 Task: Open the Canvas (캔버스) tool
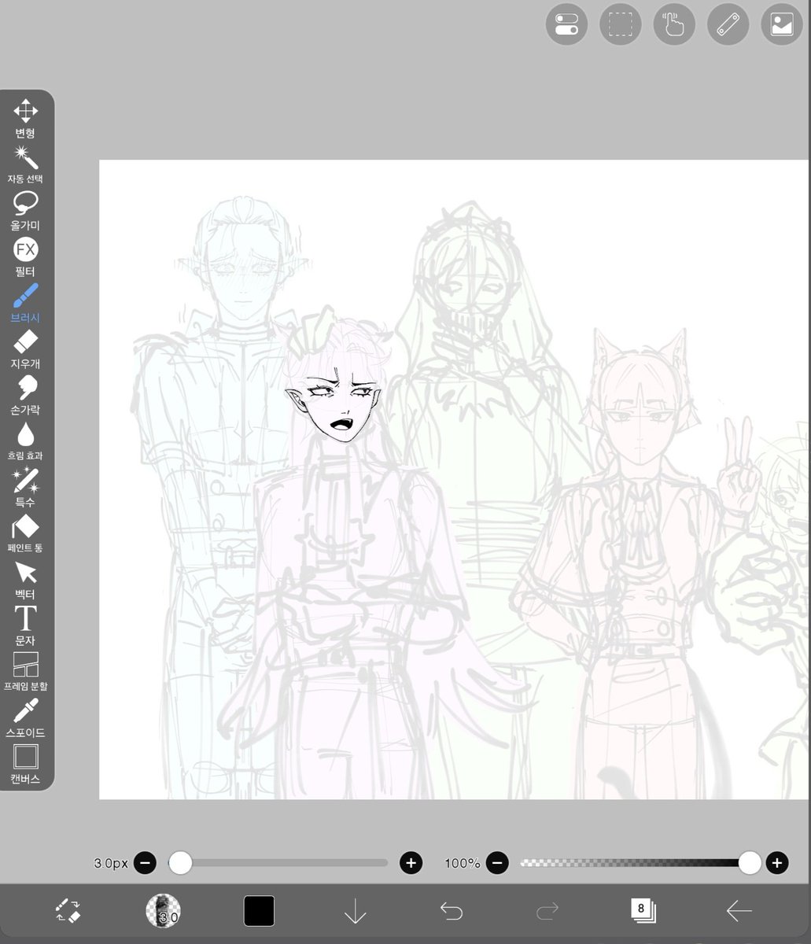pos(25,765)
